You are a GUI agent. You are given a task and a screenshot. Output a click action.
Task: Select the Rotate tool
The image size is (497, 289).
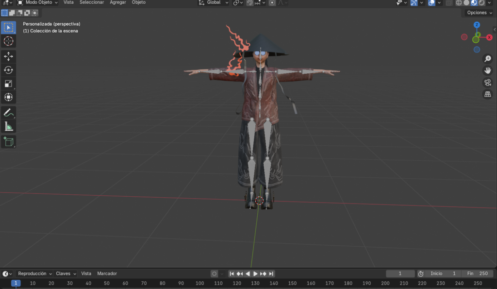pos(8,70)
